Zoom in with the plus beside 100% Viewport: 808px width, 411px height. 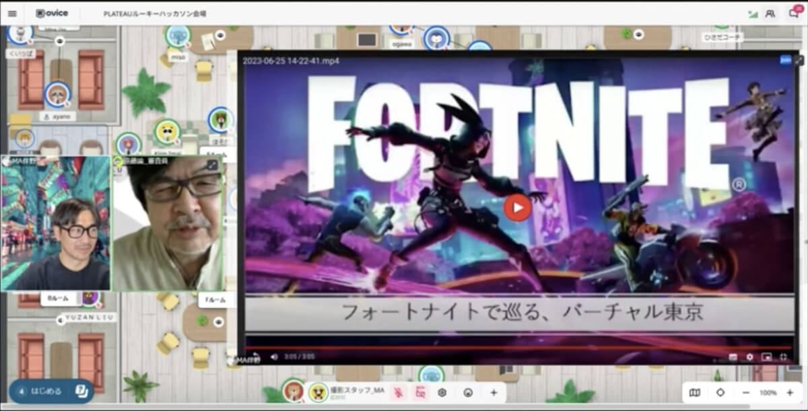pos(790,393)
